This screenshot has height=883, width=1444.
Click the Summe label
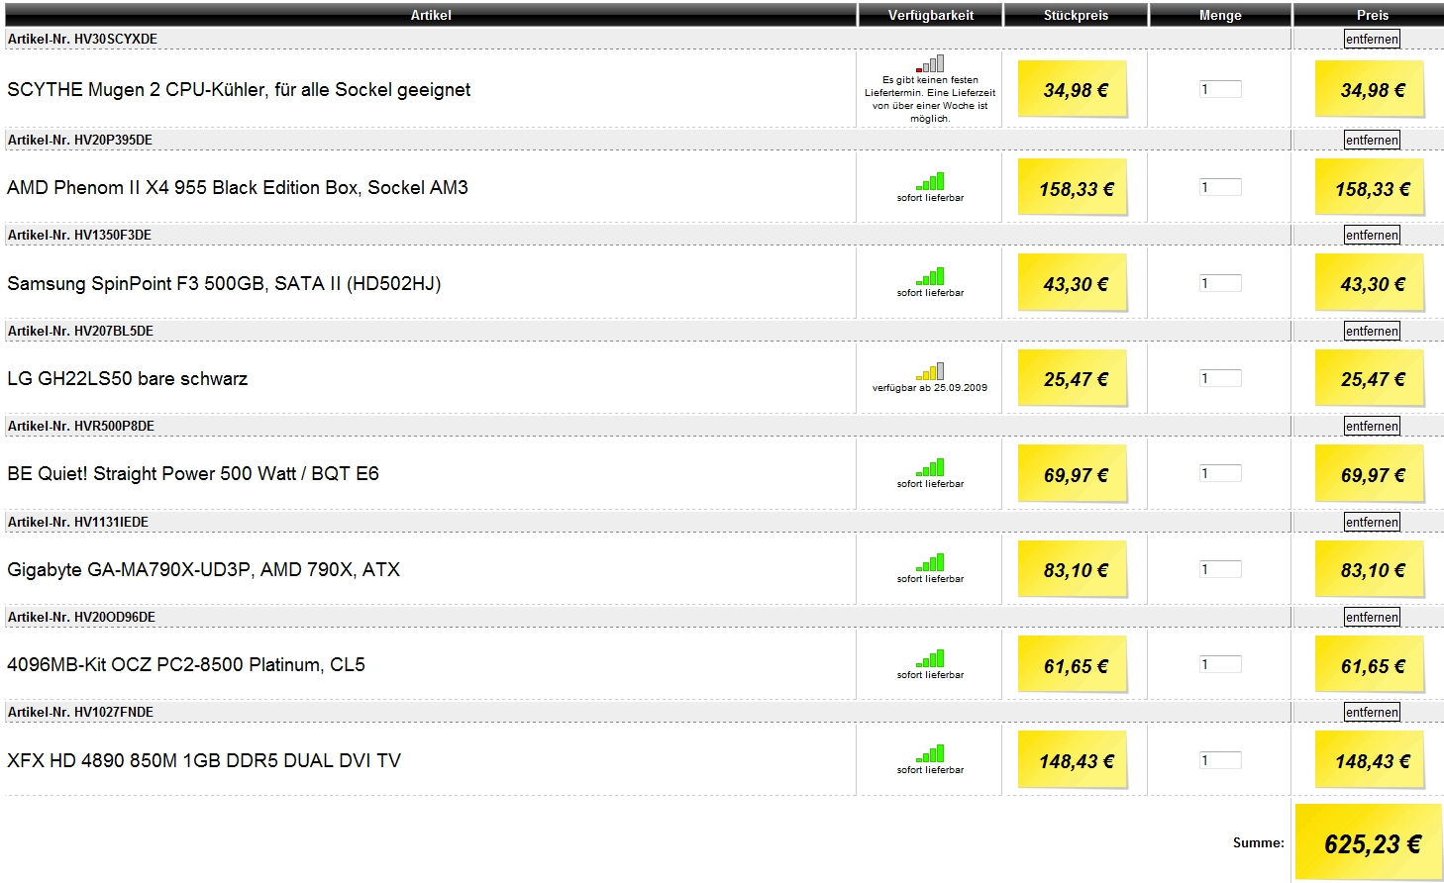pos(1258,843)
